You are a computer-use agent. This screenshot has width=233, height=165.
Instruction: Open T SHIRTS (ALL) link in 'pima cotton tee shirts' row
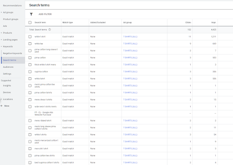pyautogui.click(x=130, y=155)
